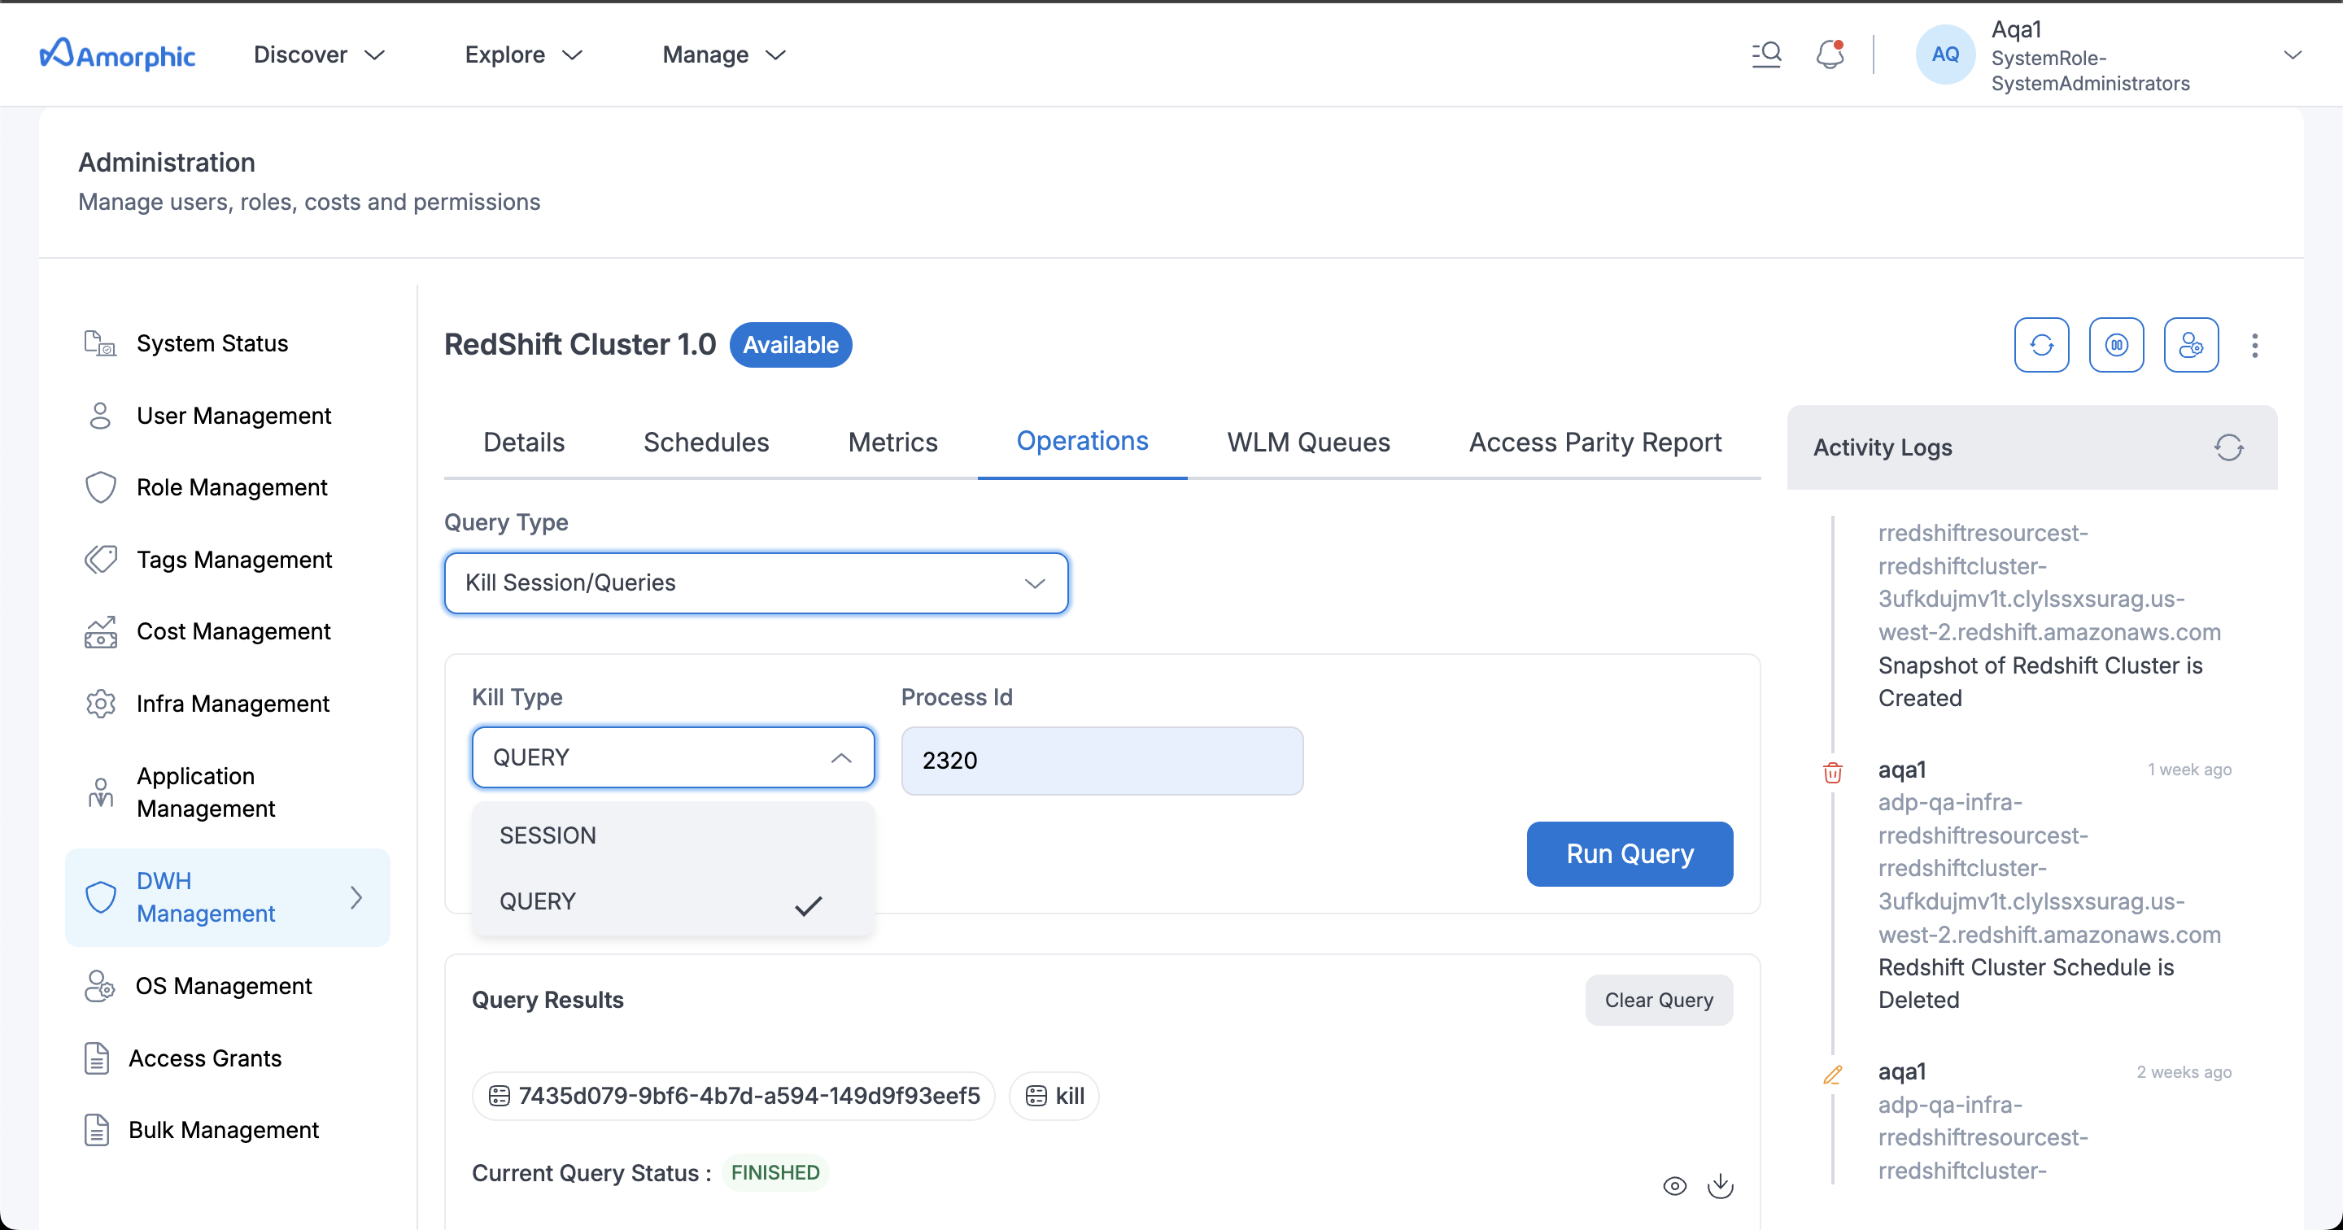Click the Clear Query button
2343x1230 pixels.
[x=1658, y=1000]
